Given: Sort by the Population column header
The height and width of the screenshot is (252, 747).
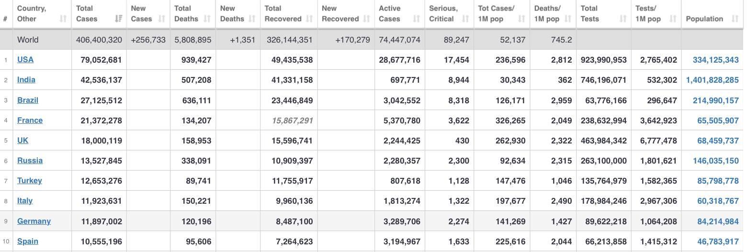Looking at the screenshot, I should tap(712, 14).
